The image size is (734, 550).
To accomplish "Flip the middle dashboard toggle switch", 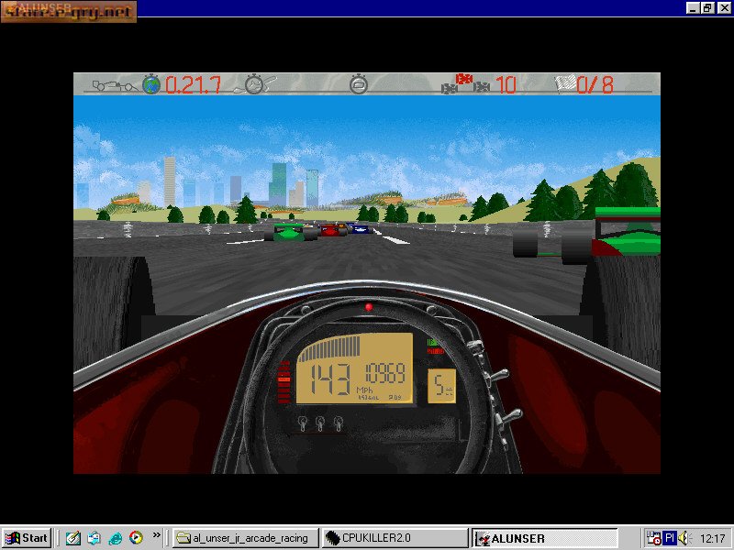I will (319, 423).
